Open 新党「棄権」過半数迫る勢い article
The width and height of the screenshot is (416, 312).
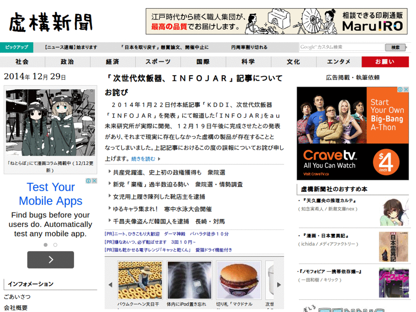click(178, 184)
